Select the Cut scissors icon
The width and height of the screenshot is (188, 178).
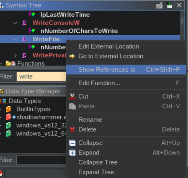tap(72, 96)
